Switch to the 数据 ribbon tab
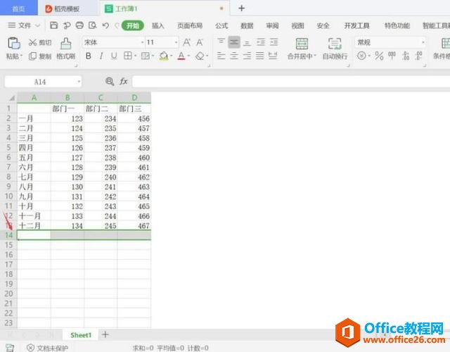This screenshot has width=450, height=352. point(247,26)
